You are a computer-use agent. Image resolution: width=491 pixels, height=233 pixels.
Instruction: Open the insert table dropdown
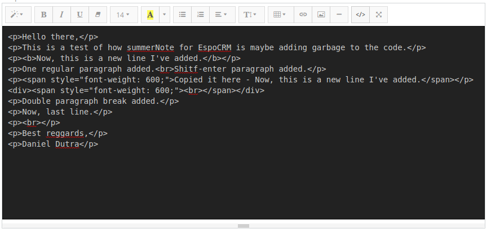point(280,15)
